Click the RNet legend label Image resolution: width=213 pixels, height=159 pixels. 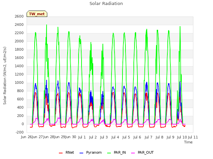point(70,152)
